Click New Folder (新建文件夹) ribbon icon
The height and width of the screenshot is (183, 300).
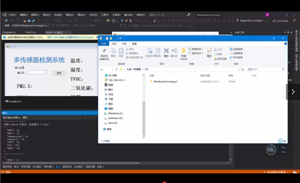[x=184, y=54]
